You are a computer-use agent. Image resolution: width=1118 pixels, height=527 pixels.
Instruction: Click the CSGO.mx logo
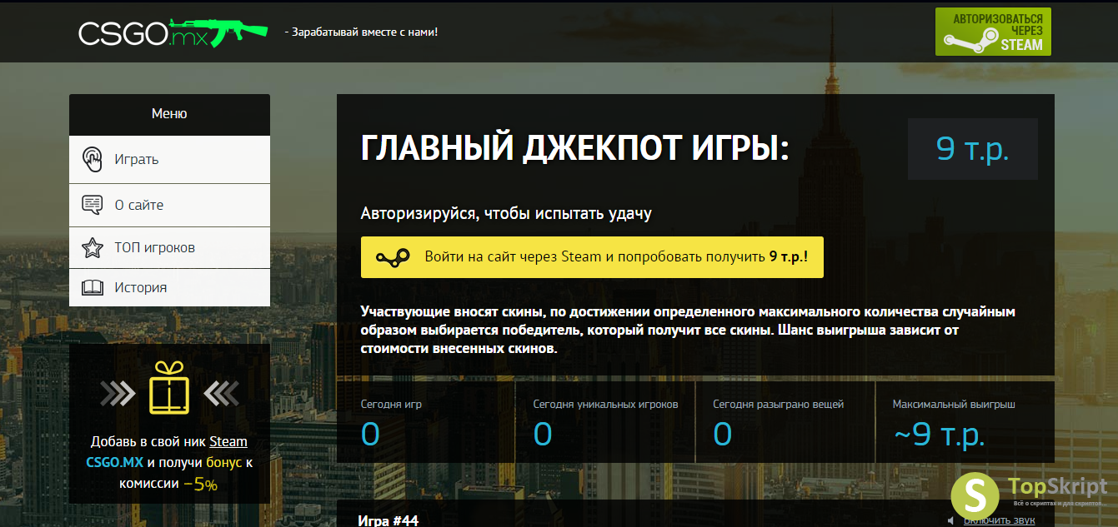point(174,32)
